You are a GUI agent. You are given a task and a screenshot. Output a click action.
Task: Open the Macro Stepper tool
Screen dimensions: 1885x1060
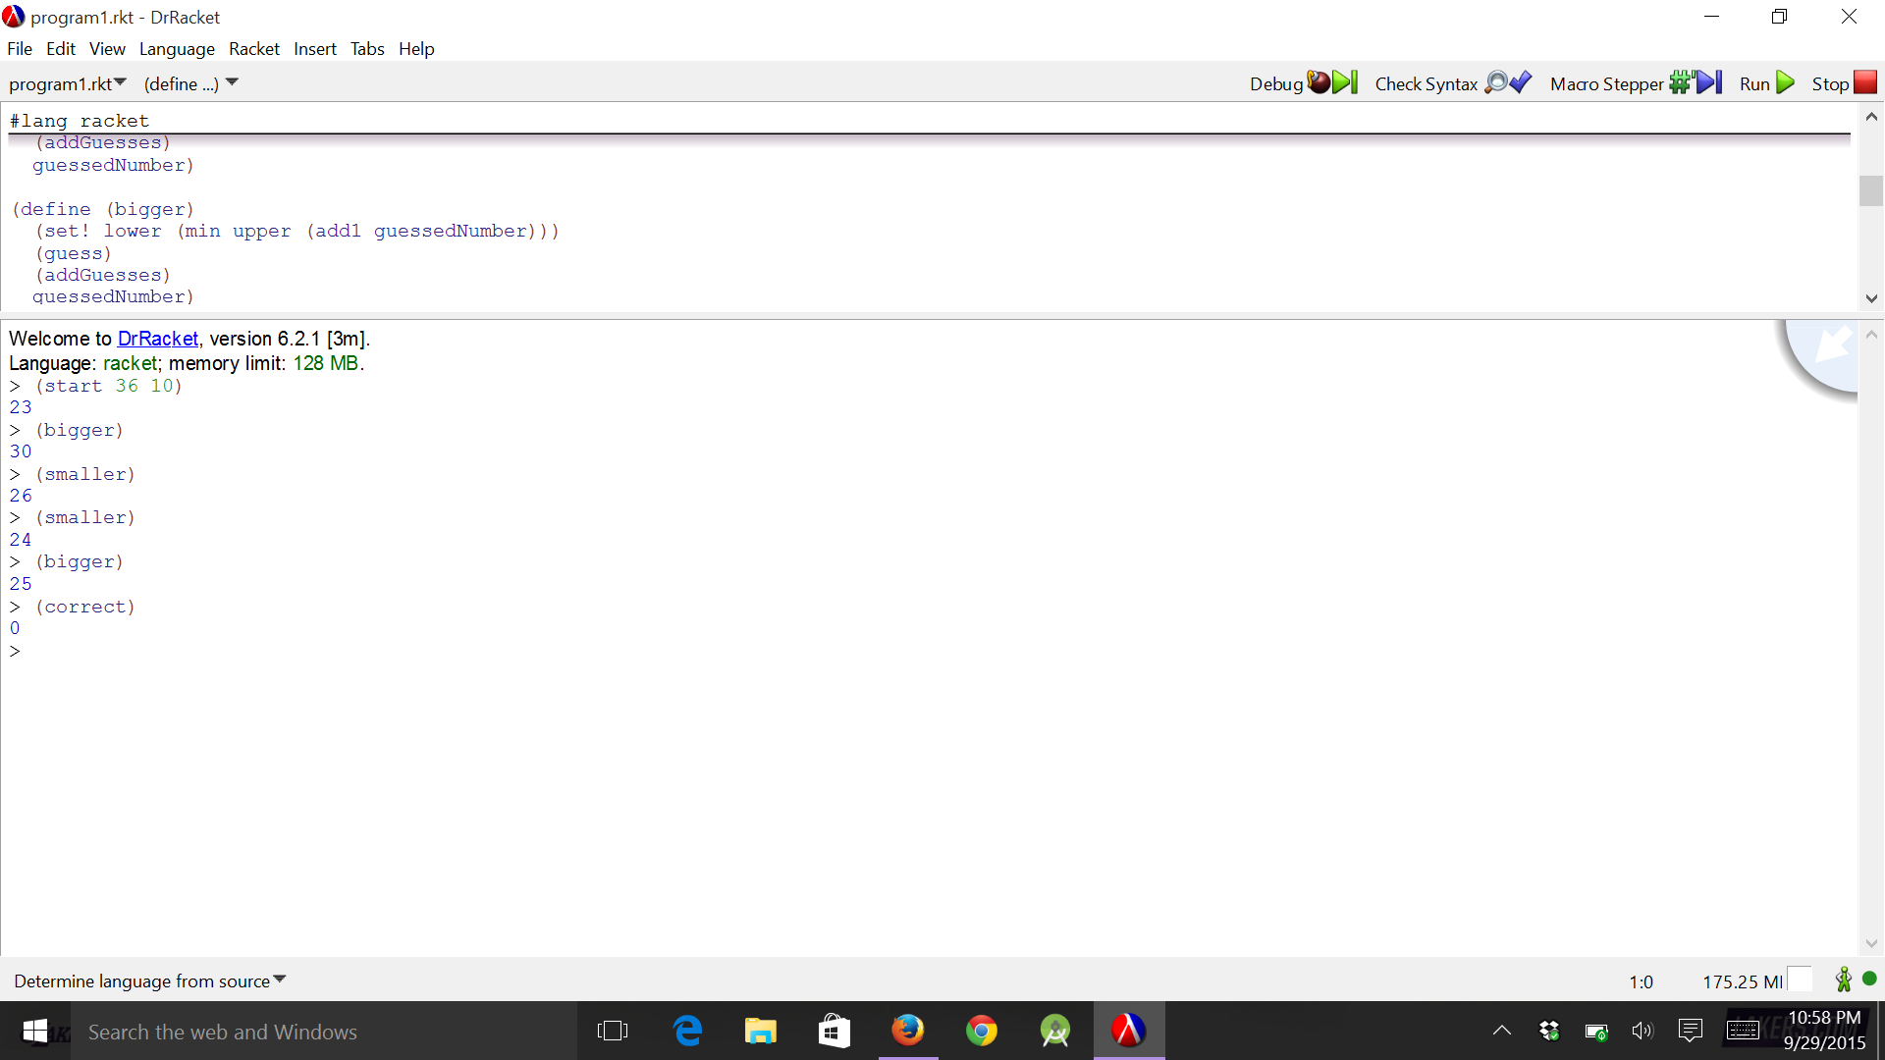point(1635,83)
